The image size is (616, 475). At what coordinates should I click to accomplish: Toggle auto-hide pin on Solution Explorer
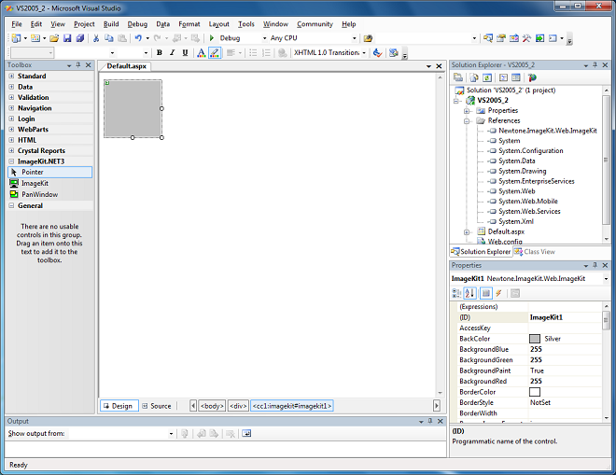coord(595,64)
